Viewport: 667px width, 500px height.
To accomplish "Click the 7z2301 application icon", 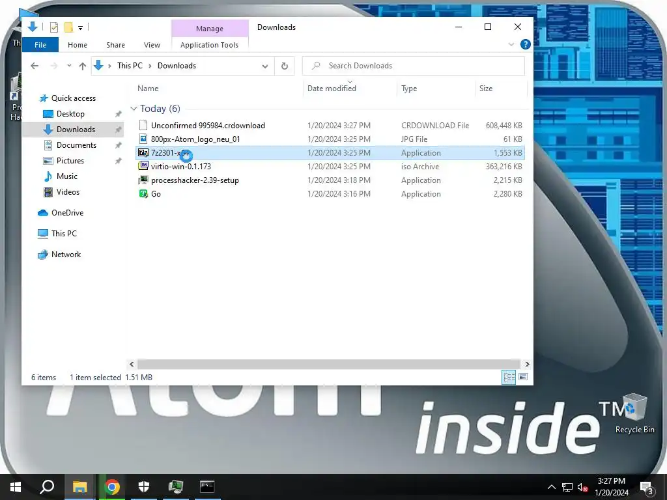I will pyautogui.click(x=143, y=152).
